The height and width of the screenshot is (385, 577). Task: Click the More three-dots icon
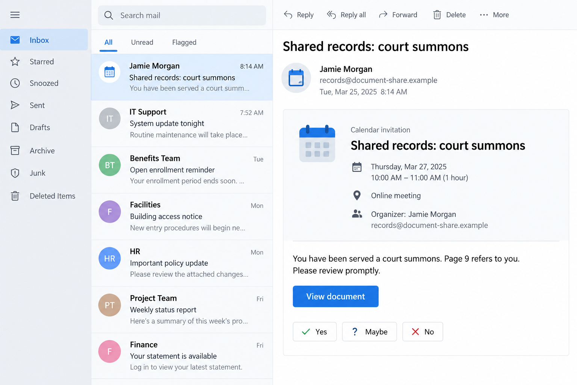pyautogui.click(x=484, y=15)
